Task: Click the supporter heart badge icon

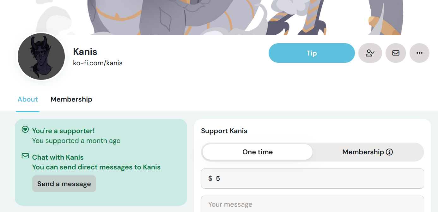Action: (x=25, y=129)
